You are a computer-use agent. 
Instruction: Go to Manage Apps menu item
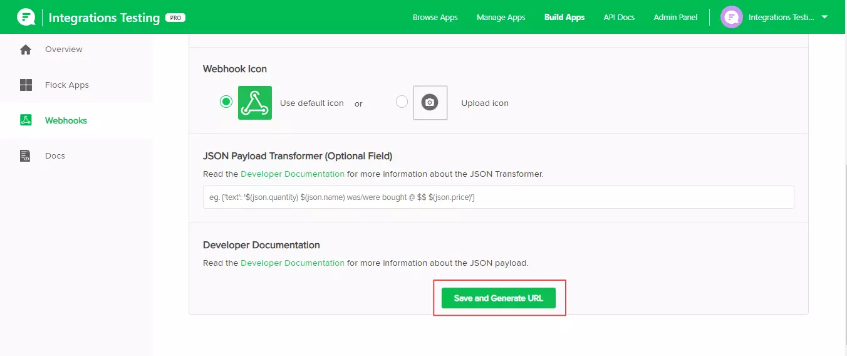pos(501,18)
